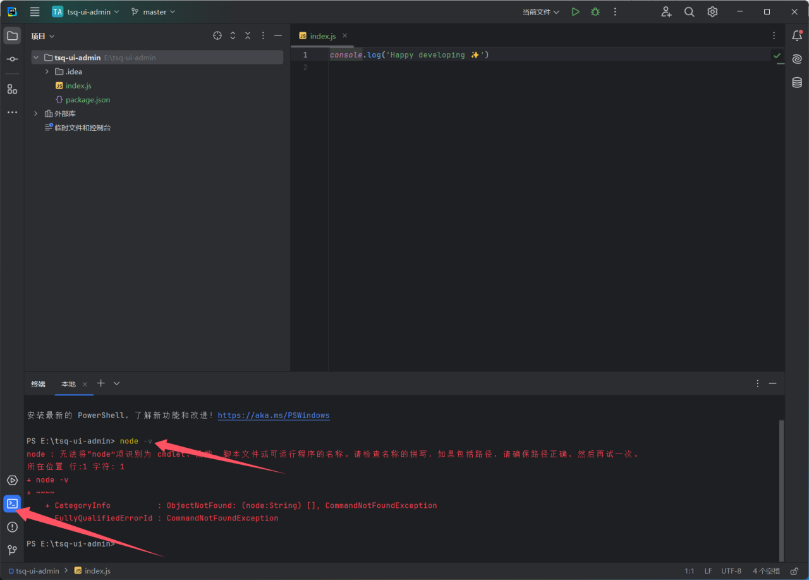This screenshot has width=809, height=580.
Task: Toggle the Project tool window button
Action: point(12,36)
